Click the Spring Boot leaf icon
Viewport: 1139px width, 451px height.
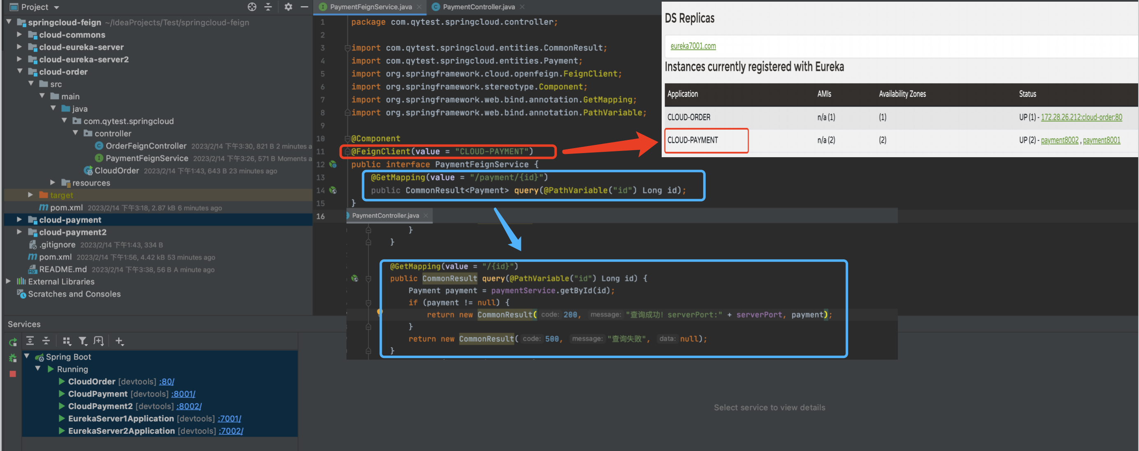click(x=40, y=357)
